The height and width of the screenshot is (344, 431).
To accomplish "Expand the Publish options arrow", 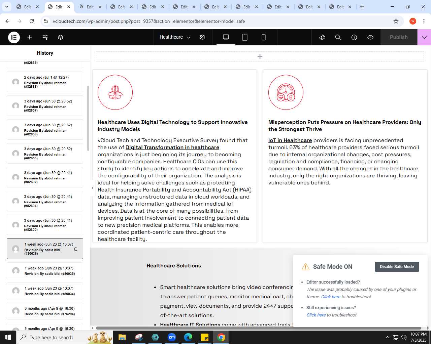I will 424,37.
